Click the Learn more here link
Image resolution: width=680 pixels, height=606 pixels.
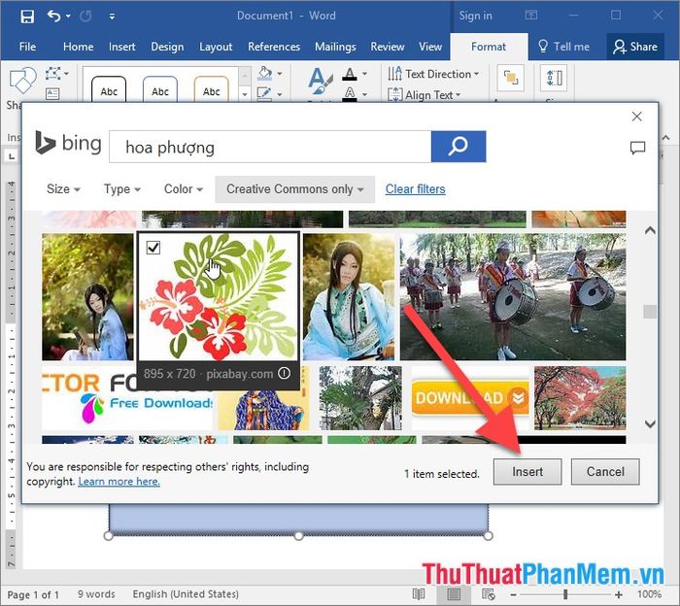119,481
